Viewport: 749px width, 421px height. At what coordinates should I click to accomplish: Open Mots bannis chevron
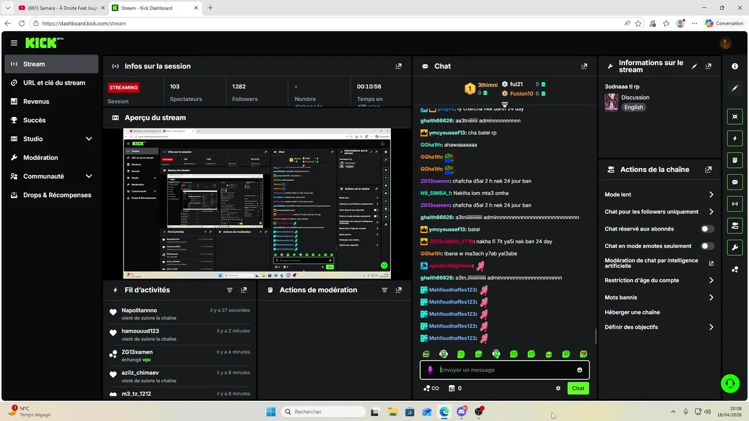tap(711, 298)
